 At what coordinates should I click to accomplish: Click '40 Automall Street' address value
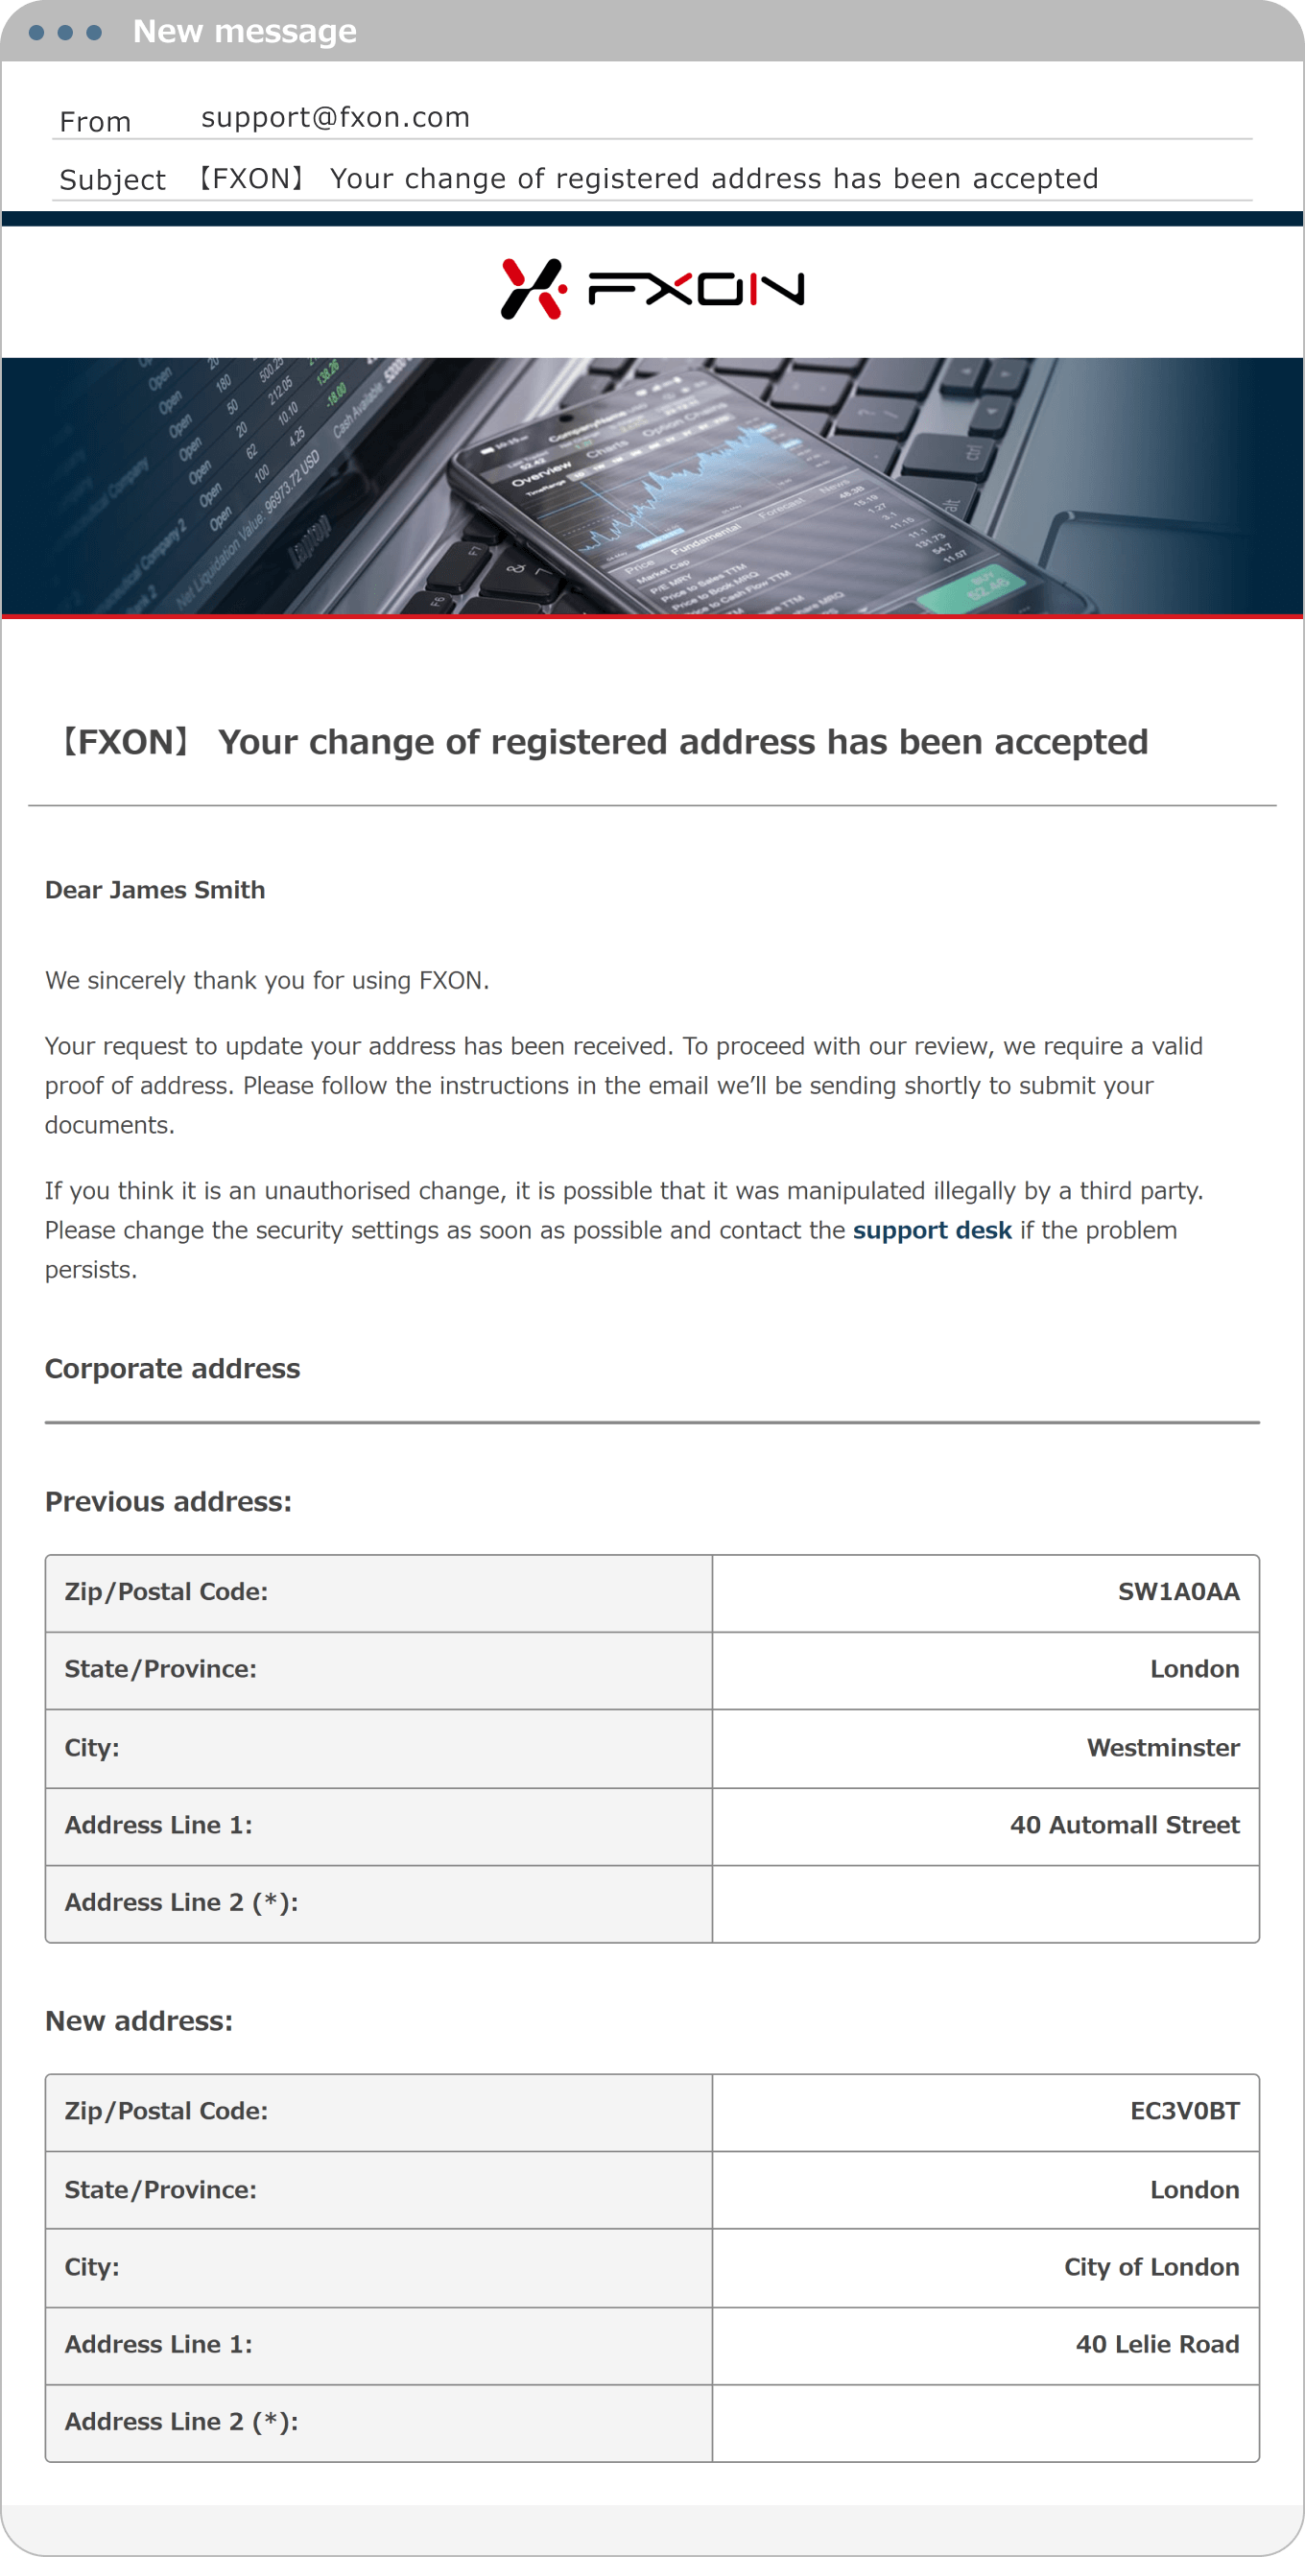1125,1825
